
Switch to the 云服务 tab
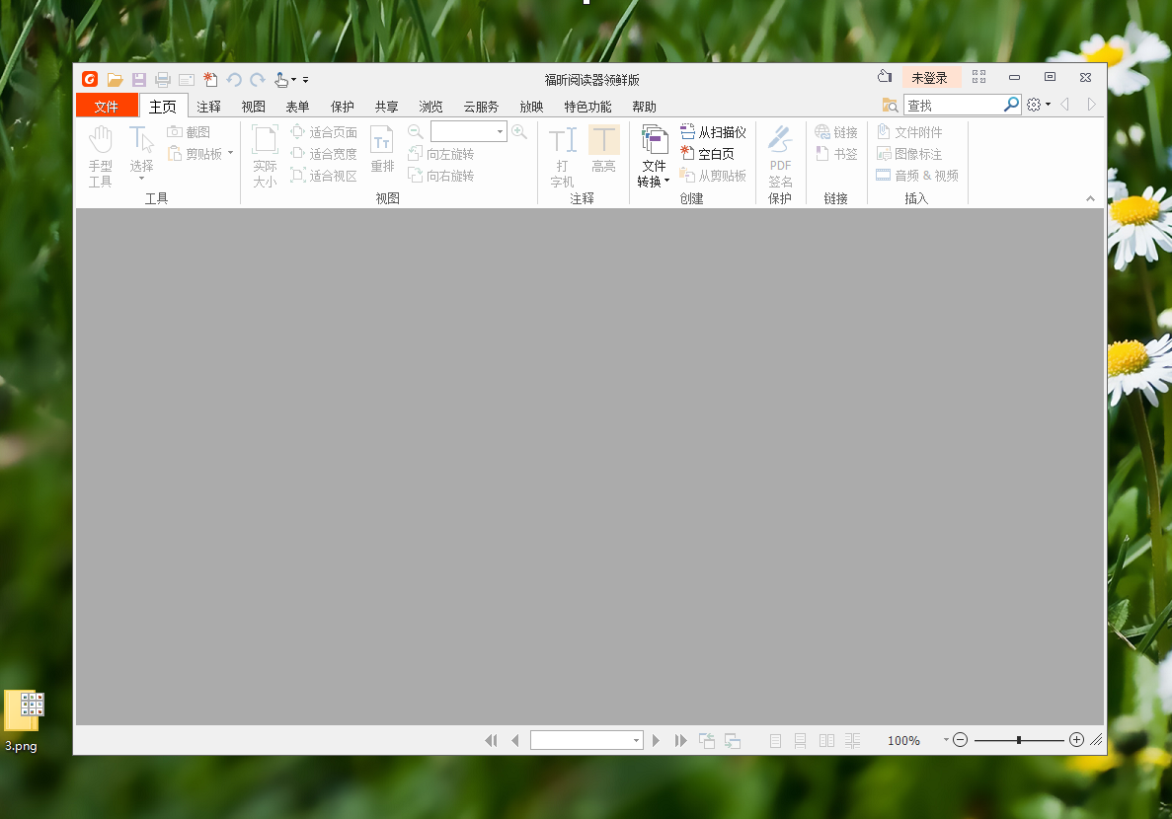pyautogui.click(x=481, y=107)
